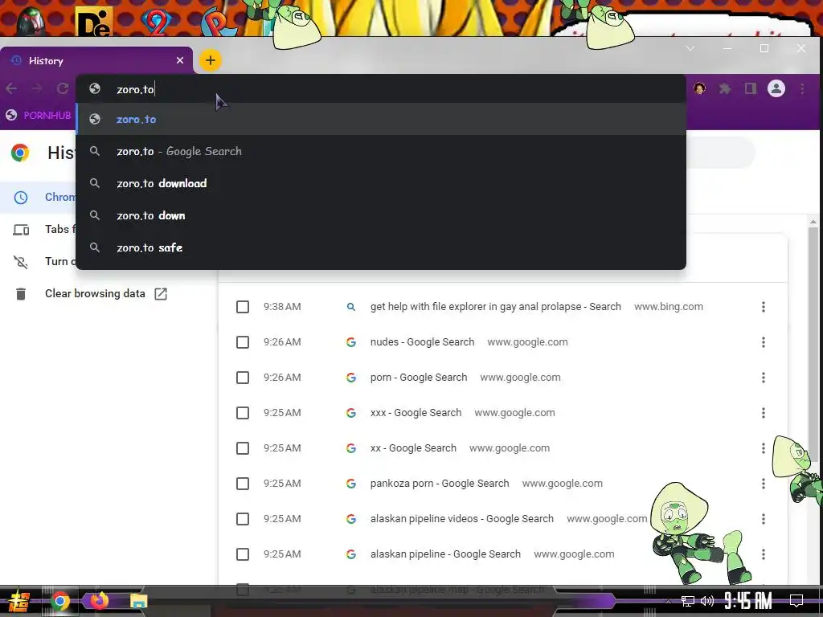This screenshot has width=823, height=617.
Task: Open more actions for the xx entry
Action: point(764,448)
